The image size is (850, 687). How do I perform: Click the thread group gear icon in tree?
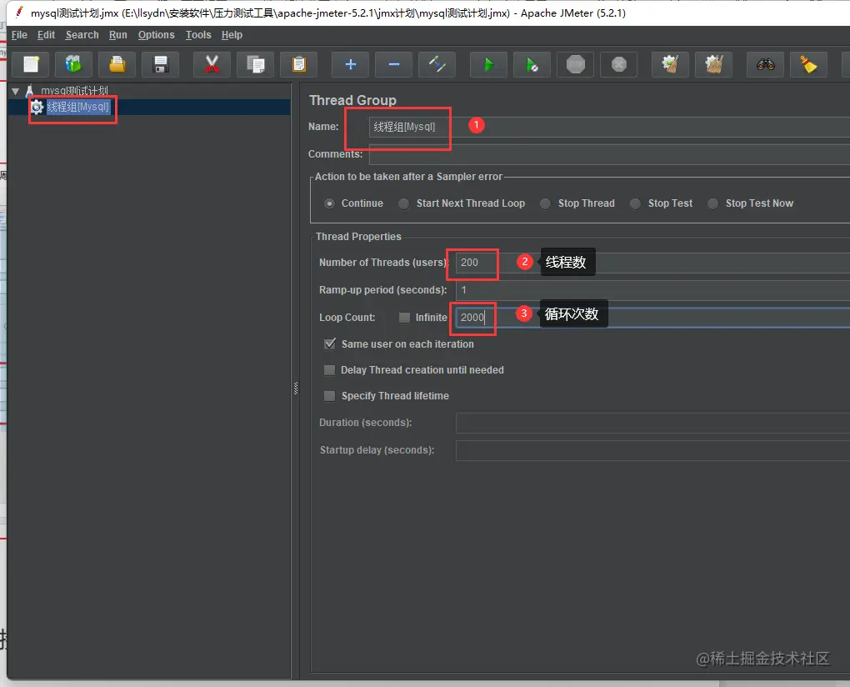coord(37,107)
